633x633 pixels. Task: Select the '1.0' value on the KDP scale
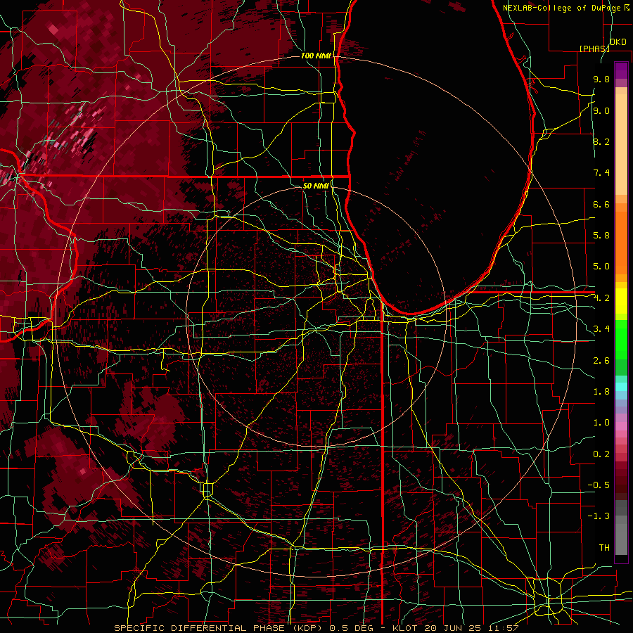click(x=601, y=423)
